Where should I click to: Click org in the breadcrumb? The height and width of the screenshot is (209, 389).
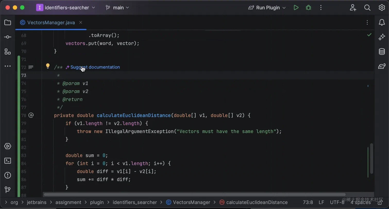click(x=14, y=202)
